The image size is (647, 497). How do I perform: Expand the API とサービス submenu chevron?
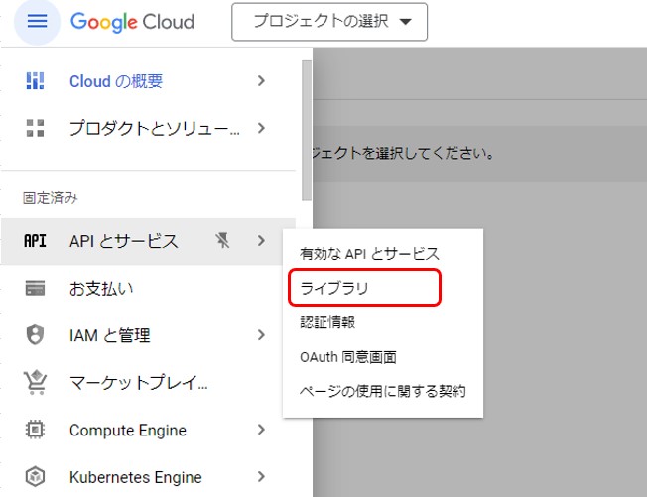pos(261,240)
